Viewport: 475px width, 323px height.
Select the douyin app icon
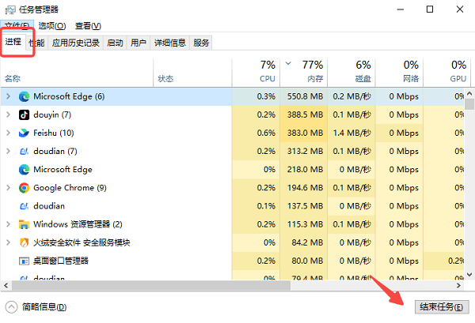pos(25,115)
